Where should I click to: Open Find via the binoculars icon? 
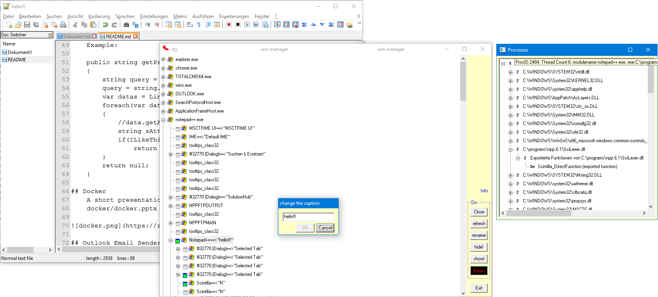(127, 25)
